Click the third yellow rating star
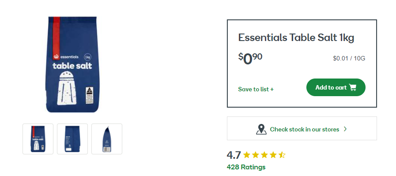This screenshot has height=176, width=396. (x=264, y=155)
